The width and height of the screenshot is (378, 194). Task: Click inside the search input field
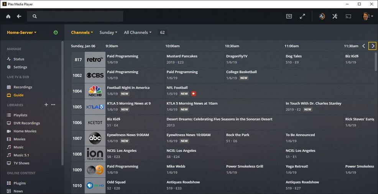pyautogui.click(x=75, y=16)
